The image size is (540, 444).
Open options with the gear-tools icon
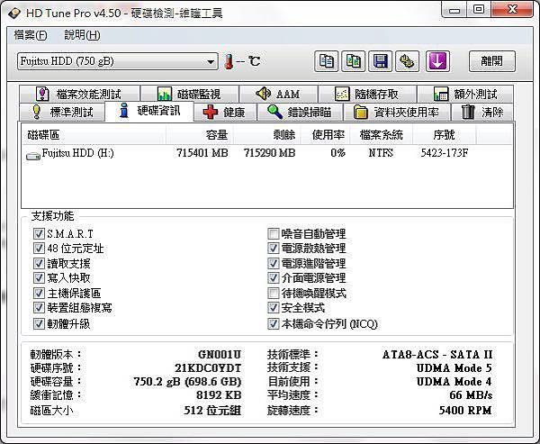pyautogui.click(x=407, y=61)
